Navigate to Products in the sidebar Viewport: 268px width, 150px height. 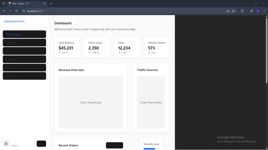[x=24, y=59]
